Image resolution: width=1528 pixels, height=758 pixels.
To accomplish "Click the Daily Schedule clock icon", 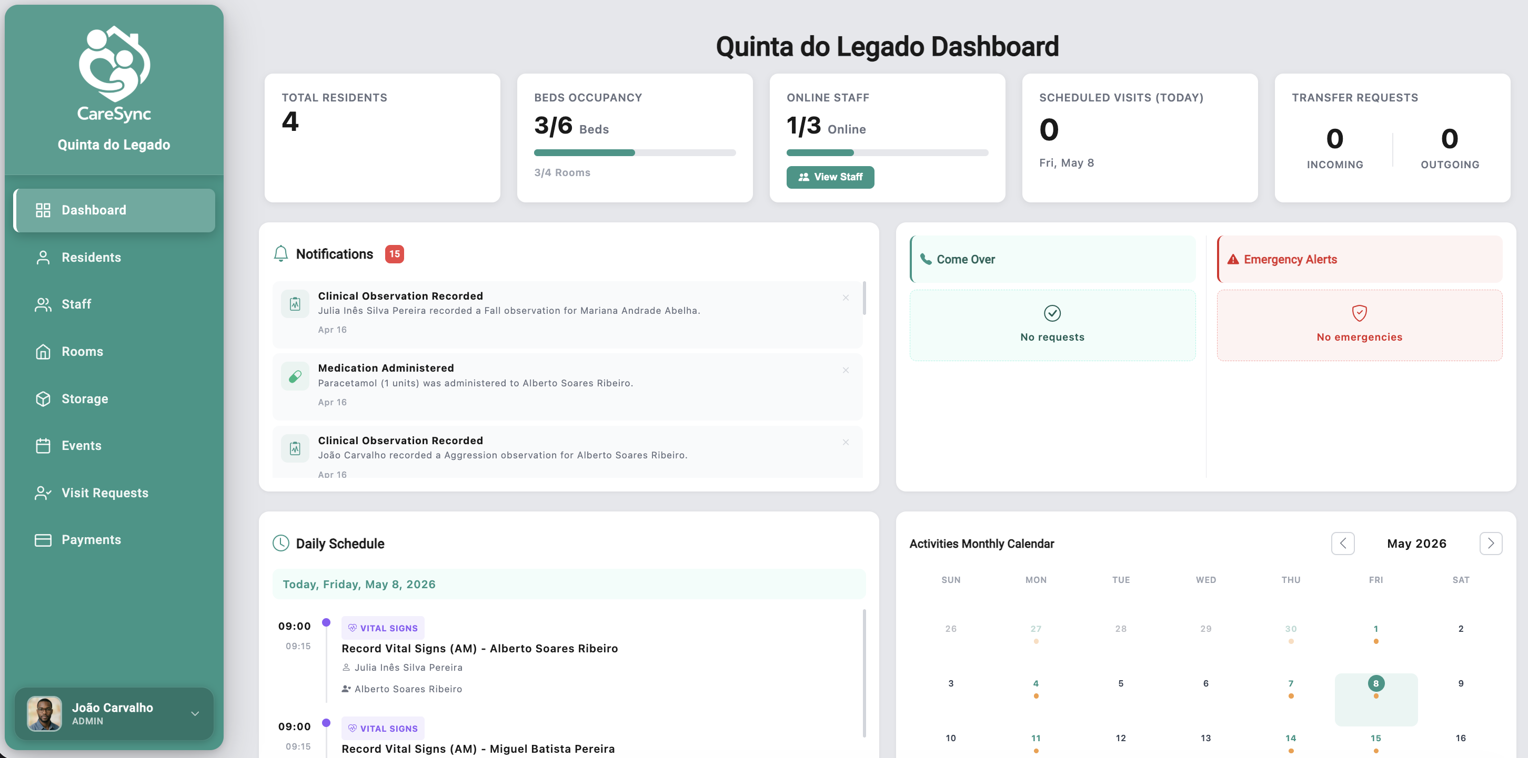I will click(280, 543).
